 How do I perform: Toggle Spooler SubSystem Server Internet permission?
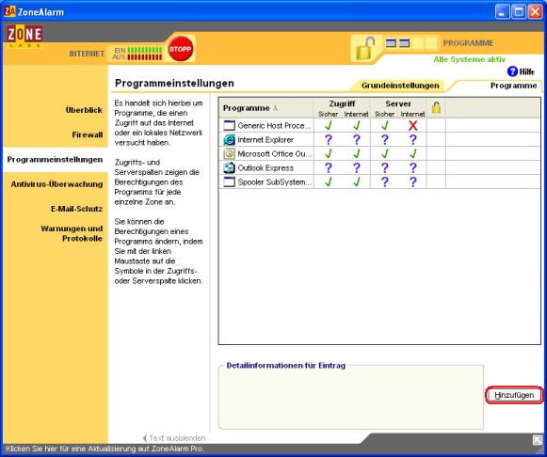point(413,181)
